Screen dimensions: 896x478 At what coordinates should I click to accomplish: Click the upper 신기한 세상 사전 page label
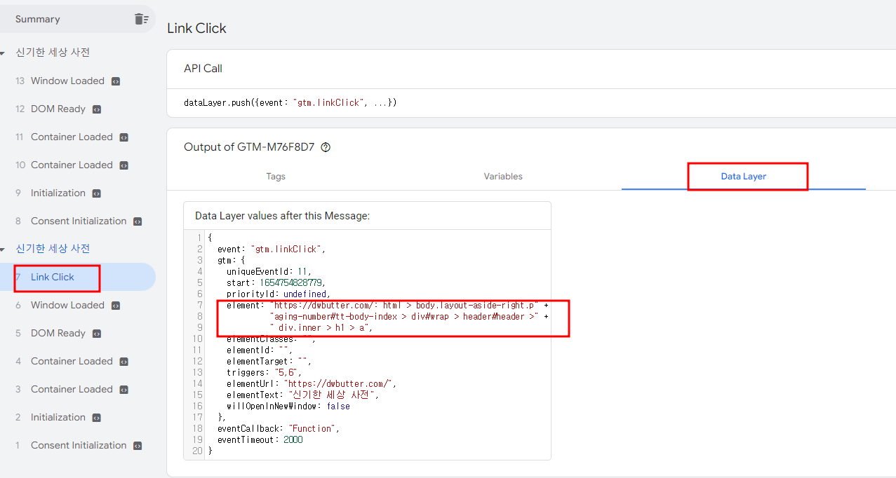pos(53,53)
